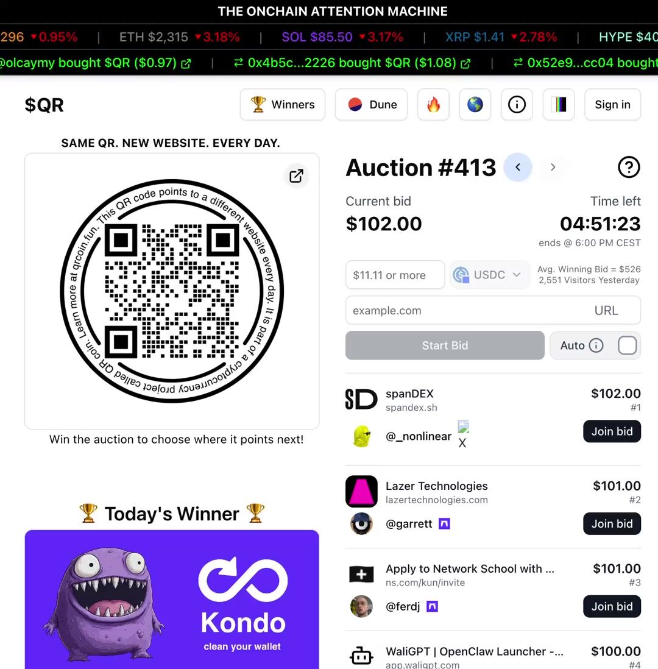The height and width of the screenshot is (669, 658).
Task: Open the fire icon button
Action: tap(433, 105)
